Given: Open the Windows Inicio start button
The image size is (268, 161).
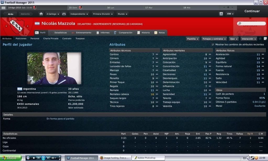Looking at the screenshot, I should 10,158.
